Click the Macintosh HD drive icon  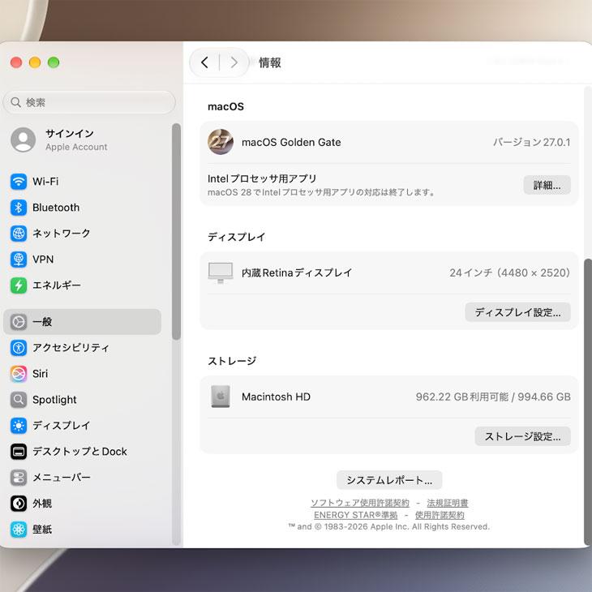tap(221, 397)
